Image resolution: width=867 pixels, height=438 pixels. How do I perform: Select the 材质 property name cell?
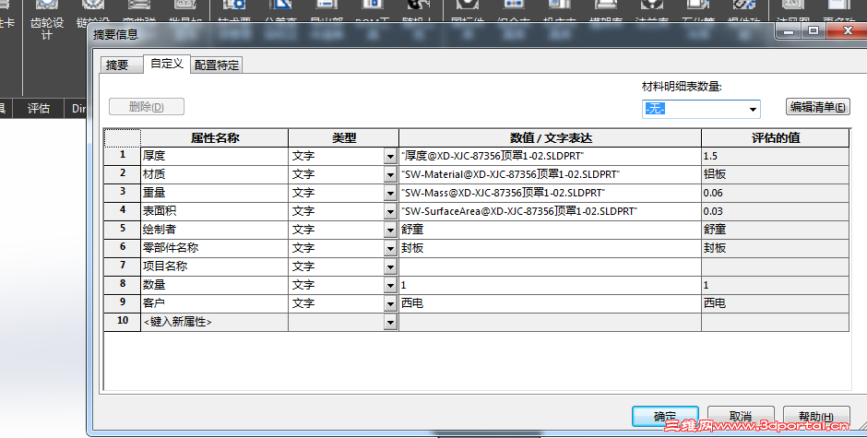tap(215, 174)
